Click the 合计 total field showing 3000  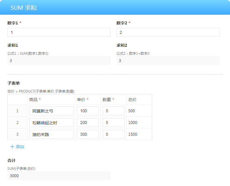(59, 176)
